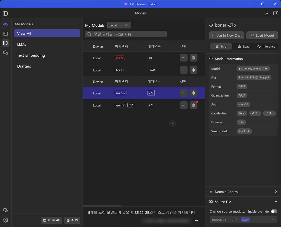Open the Local filter dropdown
The image size is (281, 227).
pyautogui.click(x=119, y=25)
